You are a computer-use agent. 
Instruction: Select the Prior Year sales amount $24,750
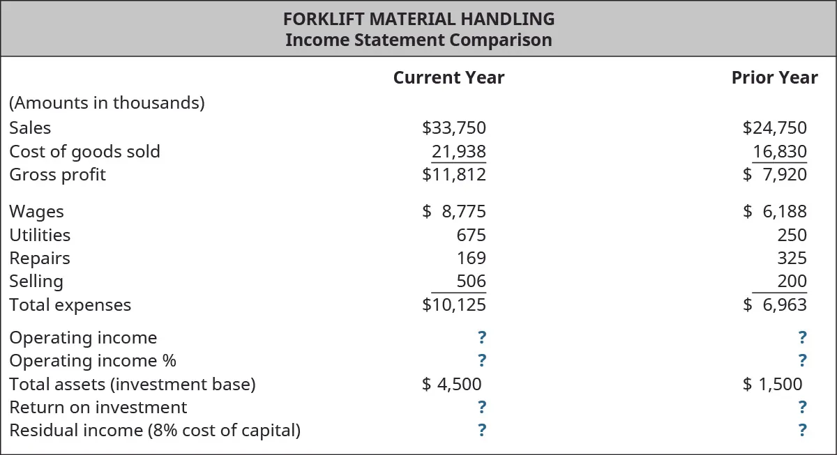(774, 128)
